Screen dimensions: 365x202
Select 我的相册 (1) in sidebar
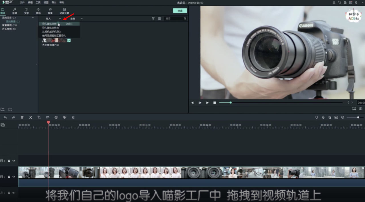(13, 21)
